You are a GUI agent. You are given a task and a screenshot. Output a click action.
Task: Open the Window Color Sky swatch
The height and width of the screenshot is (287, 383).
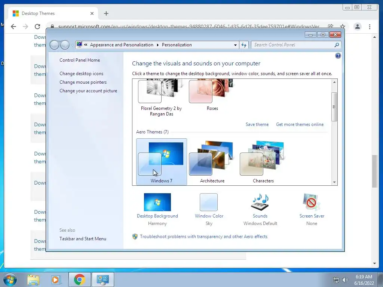(209, 202)
